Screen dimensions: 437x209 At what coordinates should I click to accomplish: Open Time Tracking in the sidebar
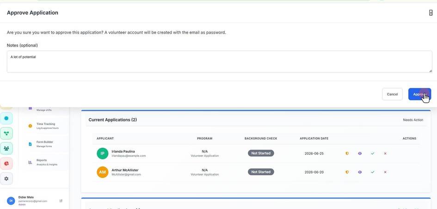44,126
